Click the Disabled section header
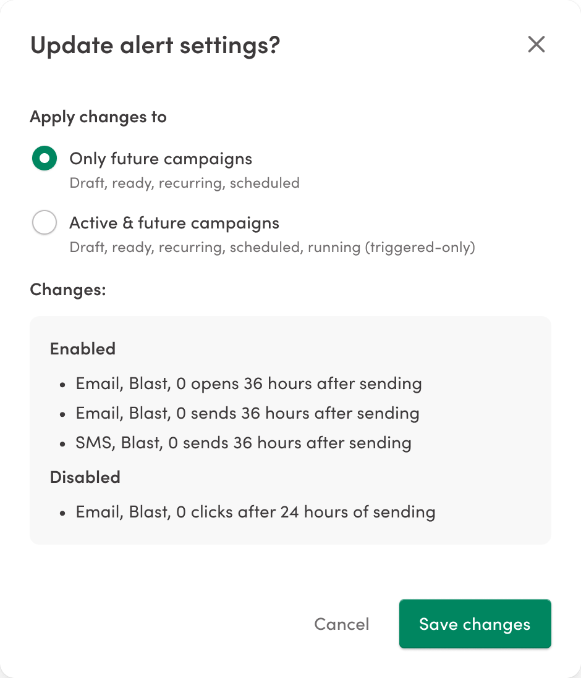The width and height of the screenshot is (581, 678). (85, 477)
